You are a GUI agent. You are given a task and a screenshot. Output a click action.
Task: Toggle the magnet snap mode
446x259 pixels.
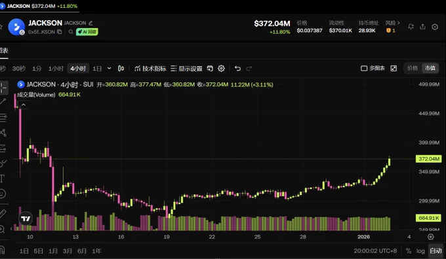(2, 250)
